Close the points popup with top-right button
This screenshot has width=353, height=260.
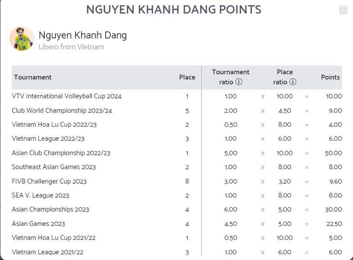pyautogui.click(x=343, y=10)
